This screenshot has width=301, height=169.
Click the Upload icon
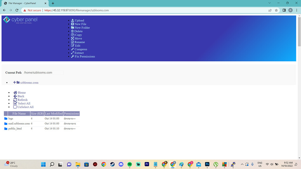(x=73, y=20)
